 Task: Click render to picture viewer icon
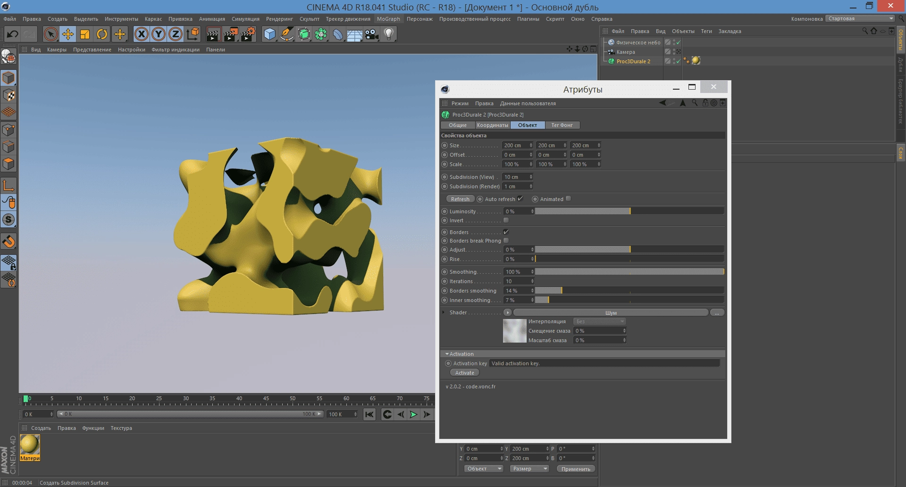[231, 34]
